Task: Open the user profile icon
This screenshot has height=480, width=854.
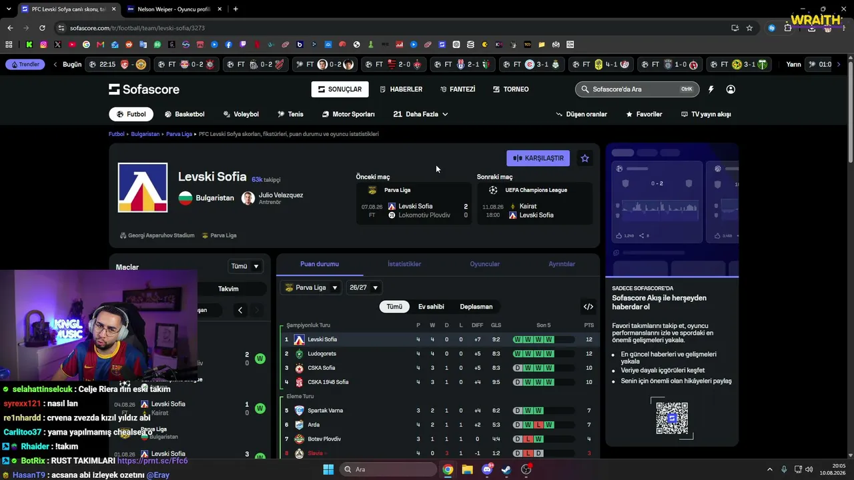Action: pos(731,89)
